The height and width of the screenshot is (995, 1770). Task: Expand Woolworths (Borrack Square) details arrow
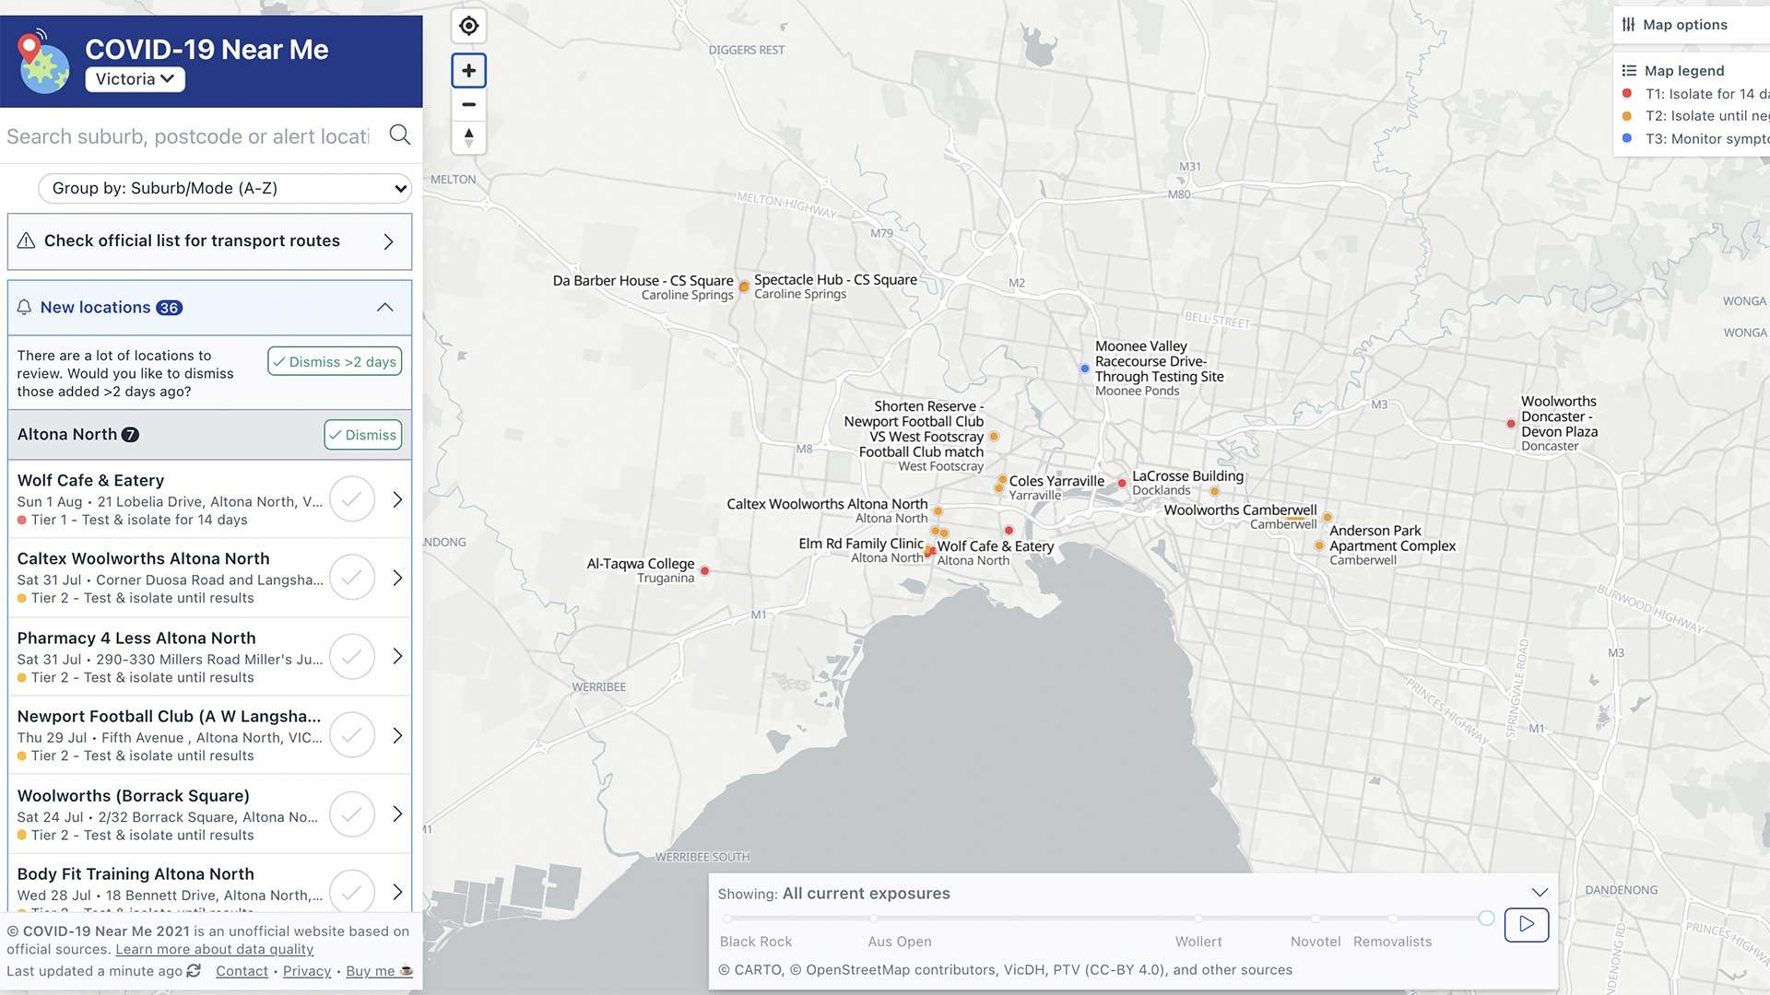(x=397, y=814)
